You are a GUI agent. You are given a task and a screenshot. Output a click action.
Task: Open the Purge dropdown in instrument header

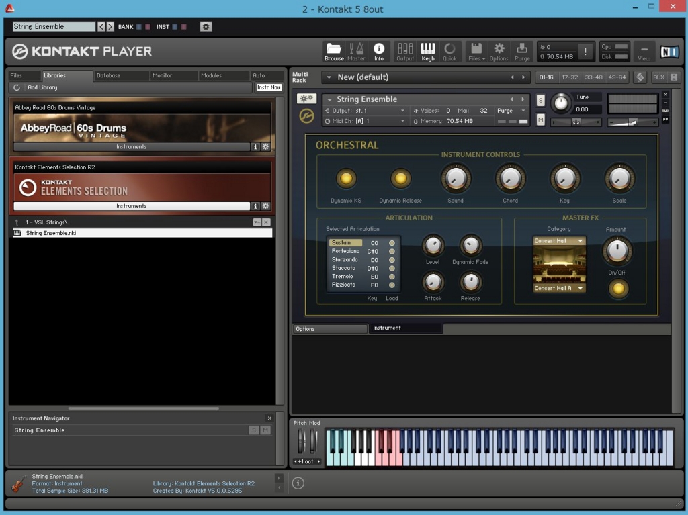point(511,111)
